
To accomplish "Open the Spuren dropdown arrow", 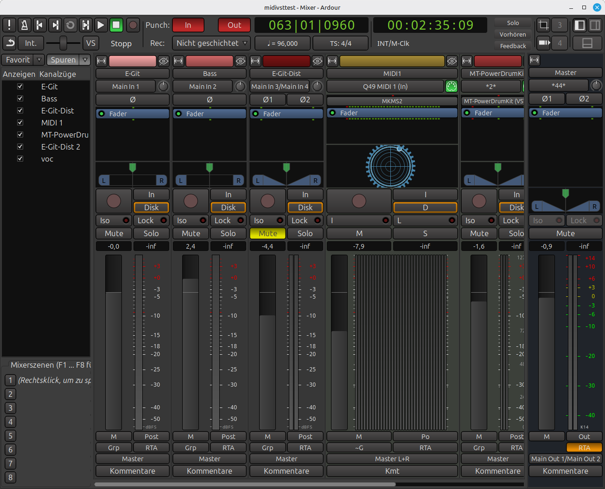I will 85,60.
